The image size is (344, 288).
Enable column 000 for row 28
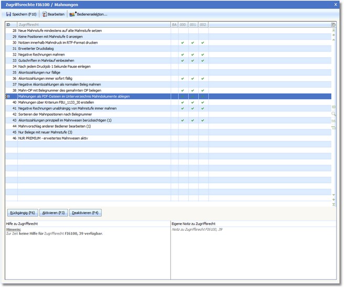pos(182,31)
